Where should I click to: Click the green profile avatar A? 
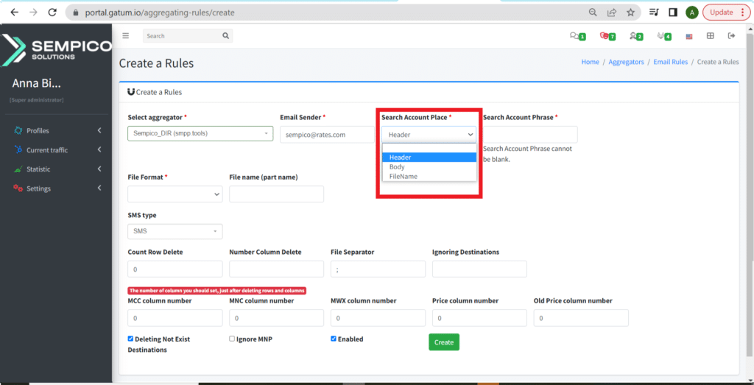pyautogui.click(x=691, y=13)
